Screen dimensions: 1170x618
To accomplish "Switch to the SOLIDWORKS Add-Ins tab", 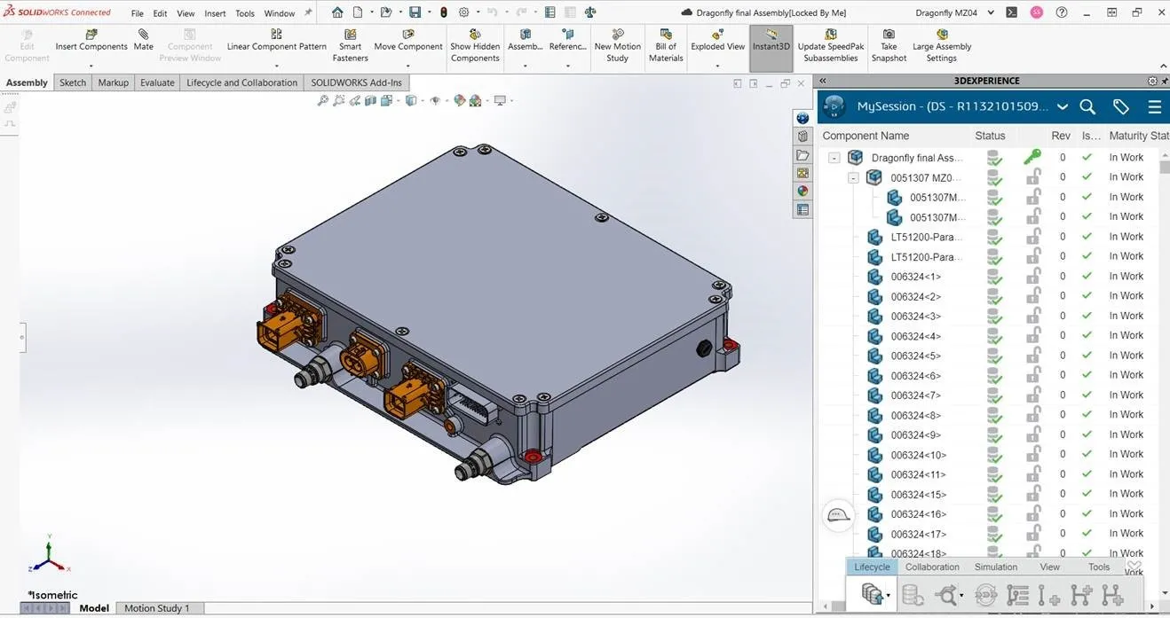I will pos(356,82).
